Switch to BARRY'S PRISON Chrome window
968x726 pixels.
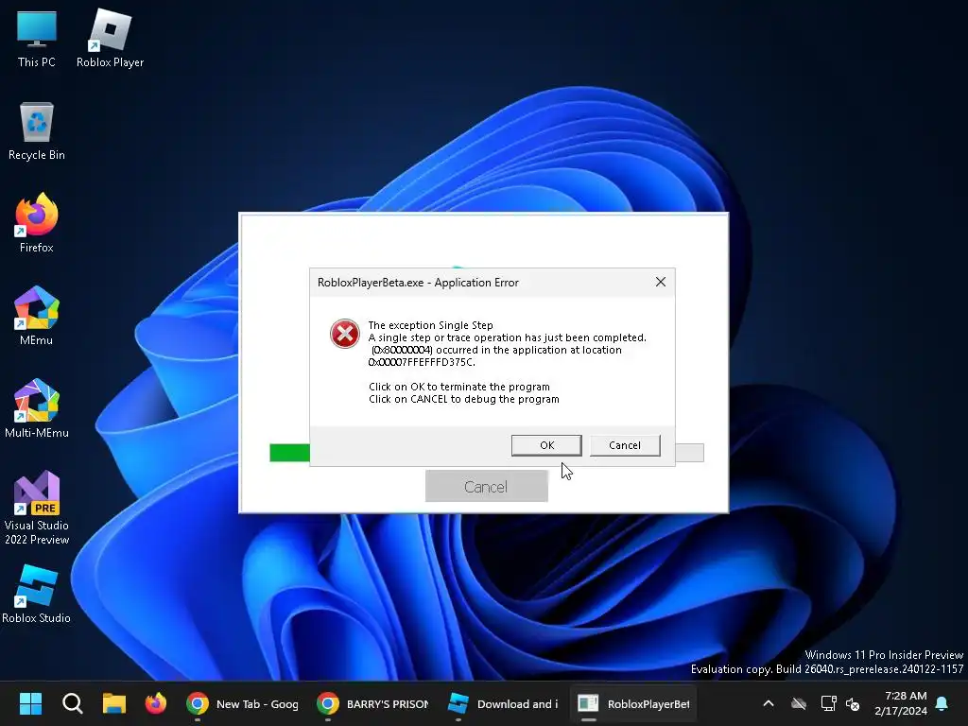[372, 703]
